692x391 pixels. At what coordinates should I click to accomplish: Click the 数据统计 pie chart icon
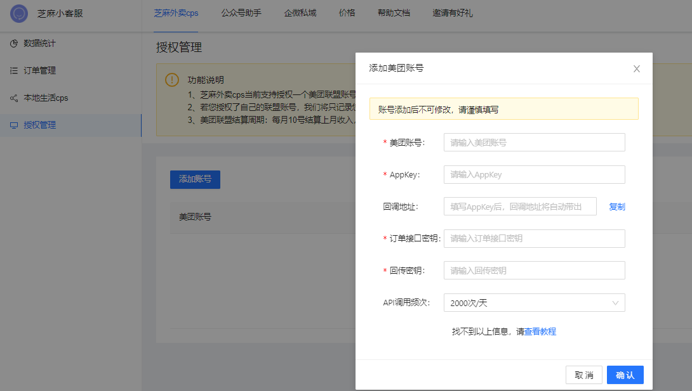14,43
